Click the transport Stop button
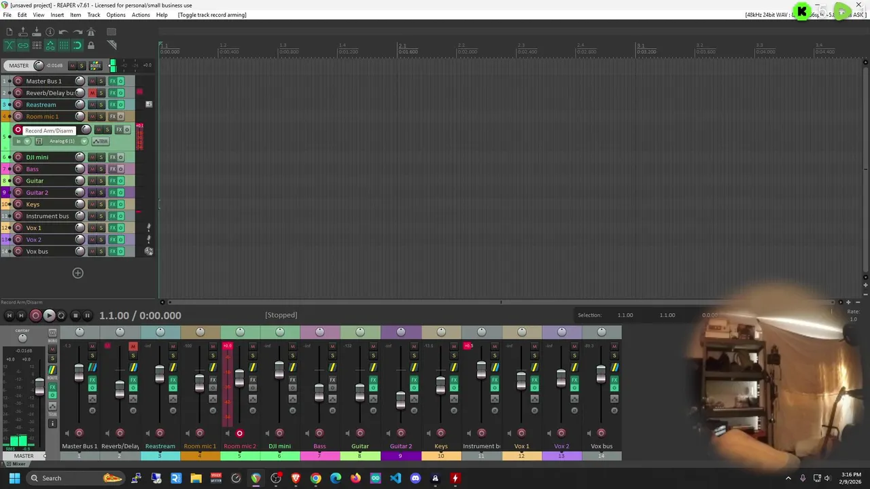This screenshot has height=489, width=870. tap(75, 315)
